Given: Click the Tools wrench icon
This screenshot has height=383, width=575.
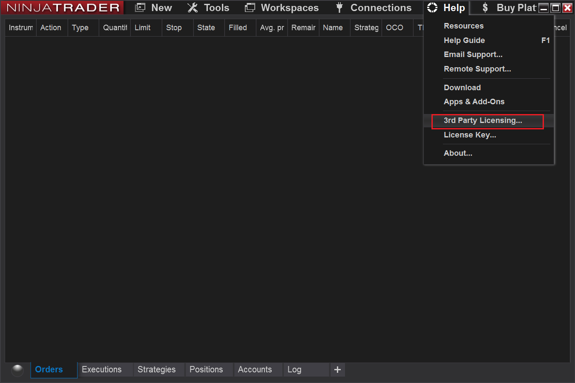Looking at the screenshot, I should point(193,8).
